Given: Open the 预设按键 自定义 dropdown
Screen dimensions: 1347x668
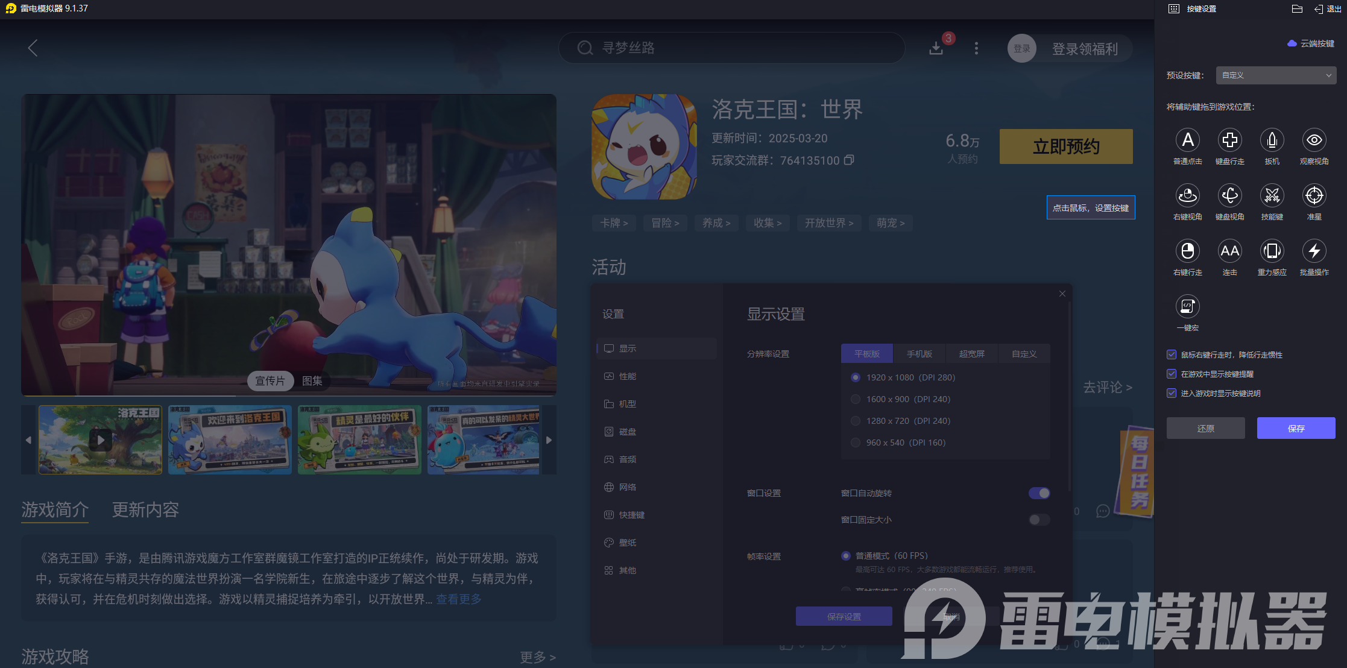Looking at the screenshot, I should pos(1276,75).
